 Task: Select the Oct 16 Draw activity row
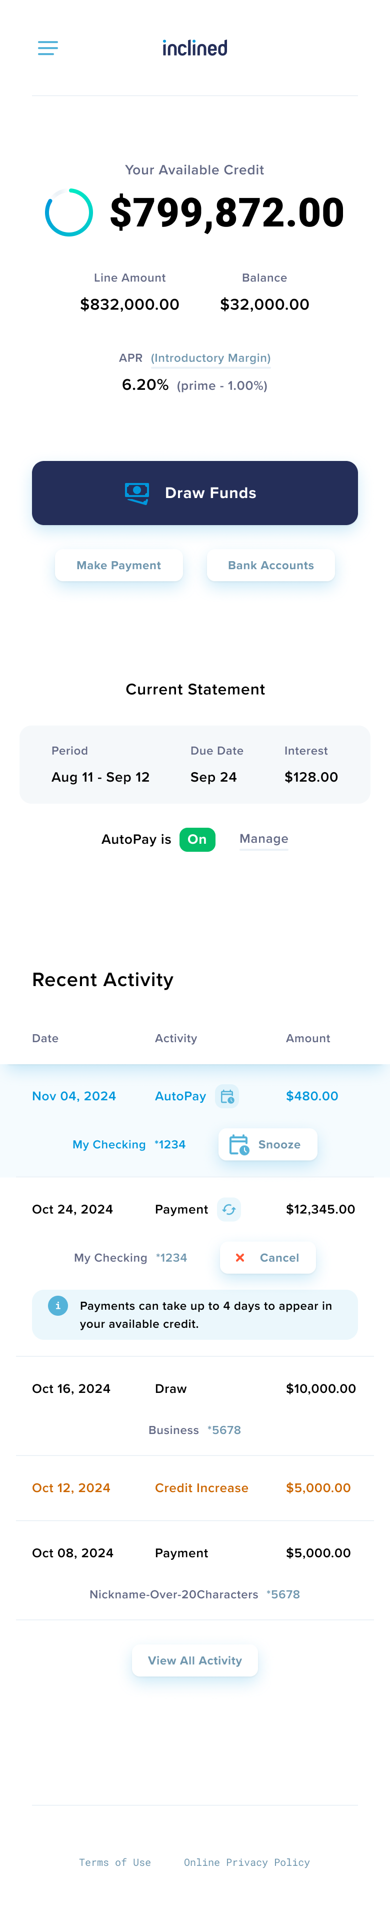pos(194,1389)
